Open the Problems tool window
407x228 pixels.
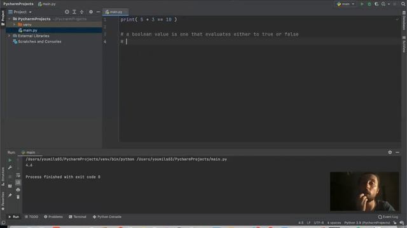coord(53,217)
